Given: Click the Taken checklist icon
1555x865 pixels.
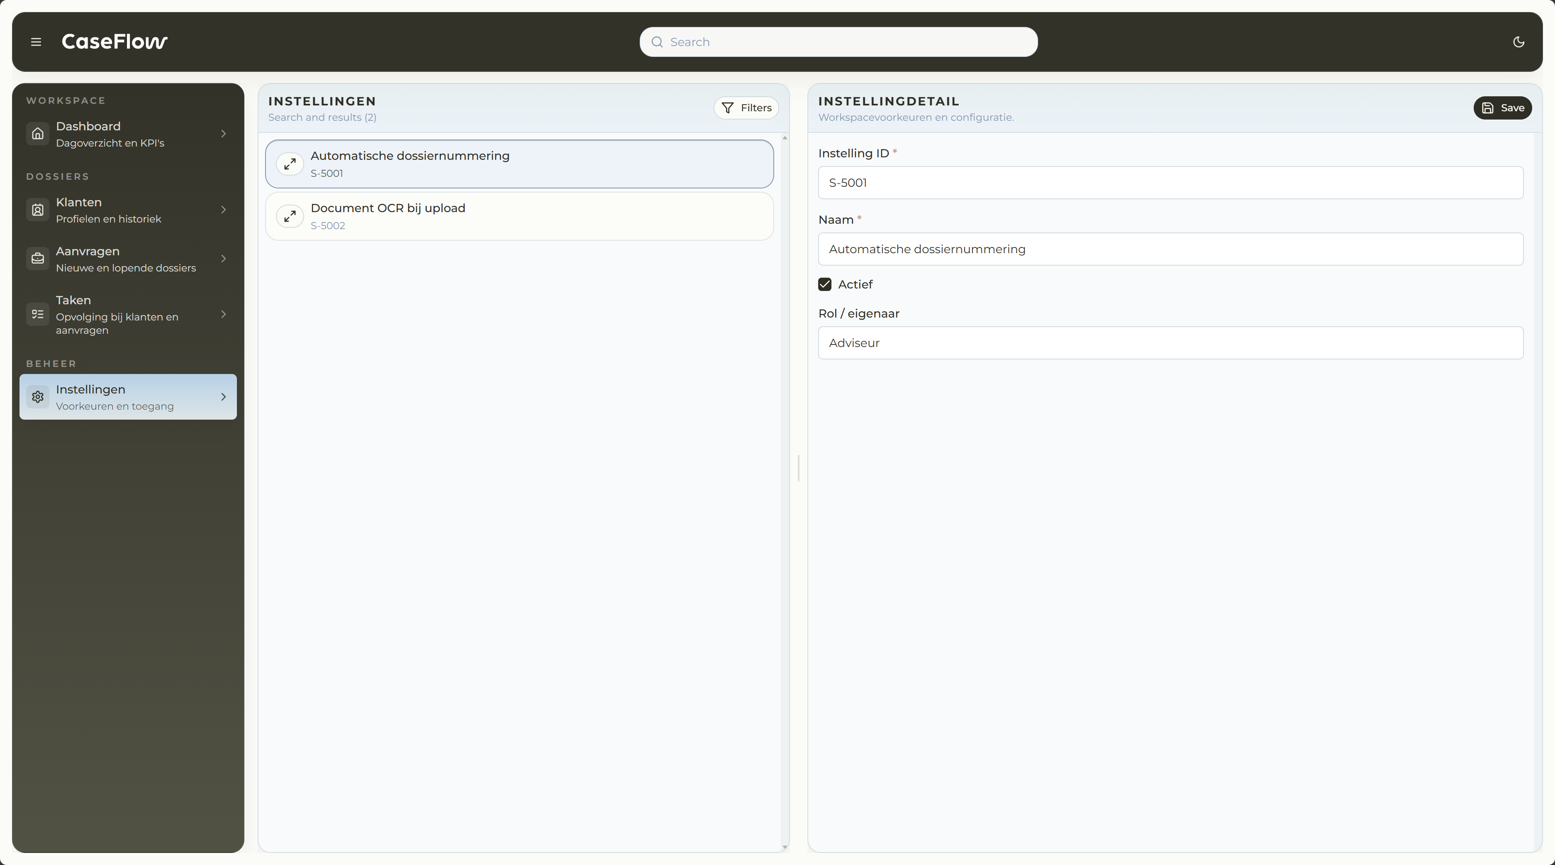Looking at the screenshot, I should [x=37, y=314].
